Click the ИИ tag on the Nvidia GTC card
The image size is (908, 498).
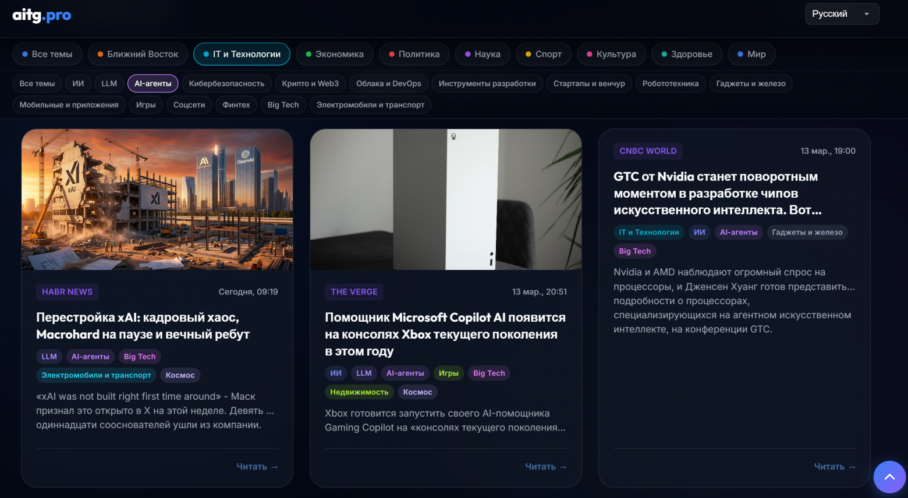point(700,233)
